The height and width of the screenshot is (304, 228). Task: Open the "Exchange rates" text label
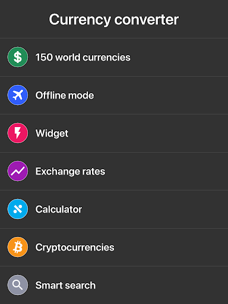click(71, 172)
